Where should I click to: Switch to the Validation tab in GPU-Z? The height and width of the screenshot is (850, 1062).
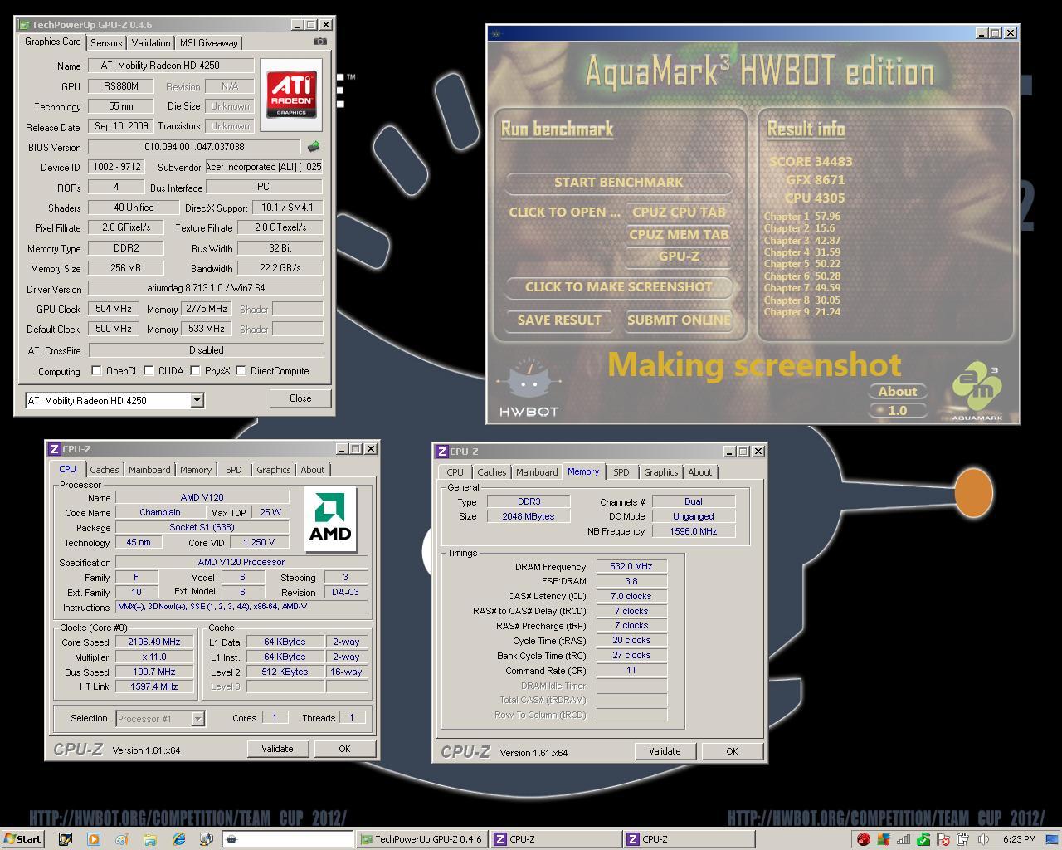tap(151, 43)
